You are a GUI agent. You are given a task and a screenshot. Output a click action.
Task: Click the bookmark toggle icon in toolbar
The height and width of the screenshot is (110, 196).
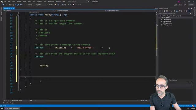(73, 5)
